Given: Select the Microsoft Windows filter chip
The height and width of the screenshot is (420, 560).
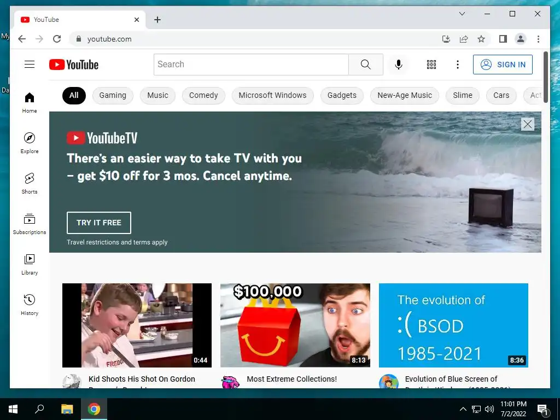Looking at the screenshot, I should click(x=272, y=95).
